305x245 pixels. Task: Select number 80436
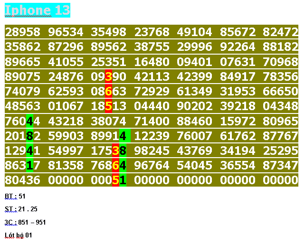(23, 180)
